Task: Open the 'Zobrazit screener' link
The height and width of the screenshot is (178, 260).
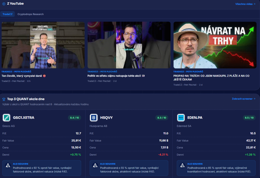Action: pos(243,99)
